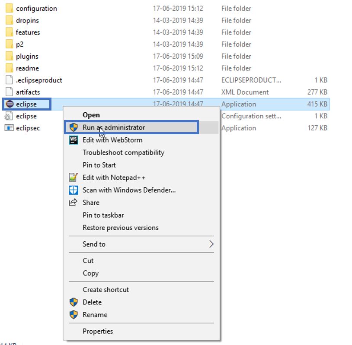352x345 pixels.
Task: Select Run as administrator
Action: point(141,127)
